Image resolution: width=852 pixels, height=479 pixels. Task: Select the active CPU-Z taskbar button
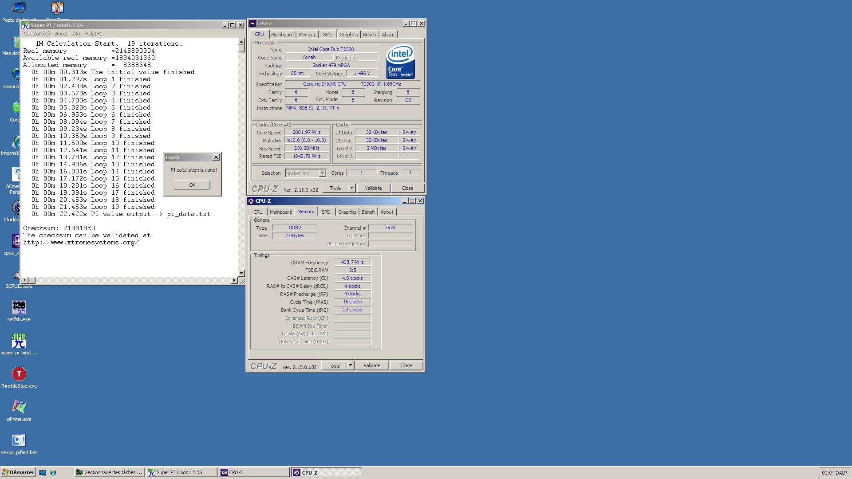click(x=327, y=473)
